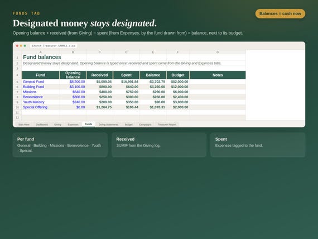Select budget $2,400.00 for Benevolence

click(178, 97)
